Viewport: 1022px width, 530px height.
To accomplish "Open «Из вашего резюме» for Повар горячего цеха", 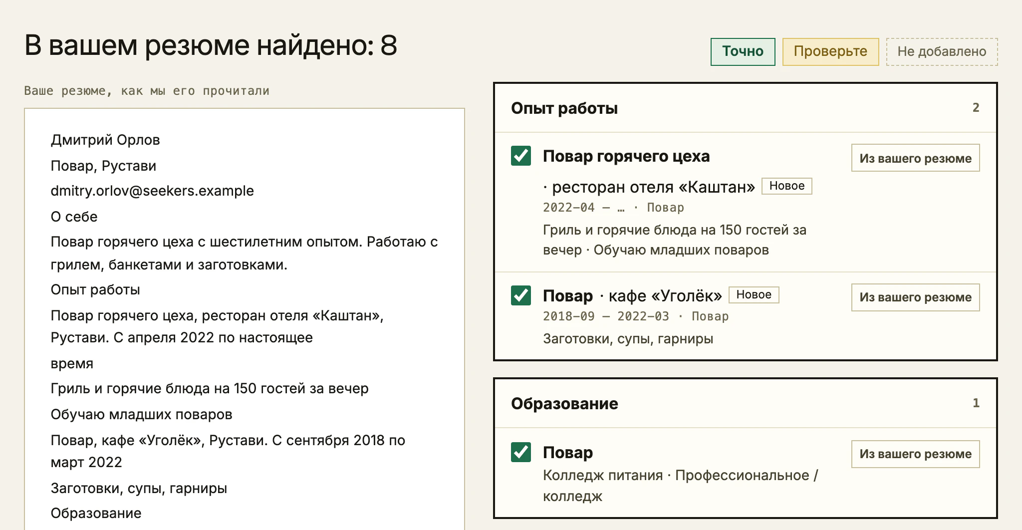I will click(915, 158).
